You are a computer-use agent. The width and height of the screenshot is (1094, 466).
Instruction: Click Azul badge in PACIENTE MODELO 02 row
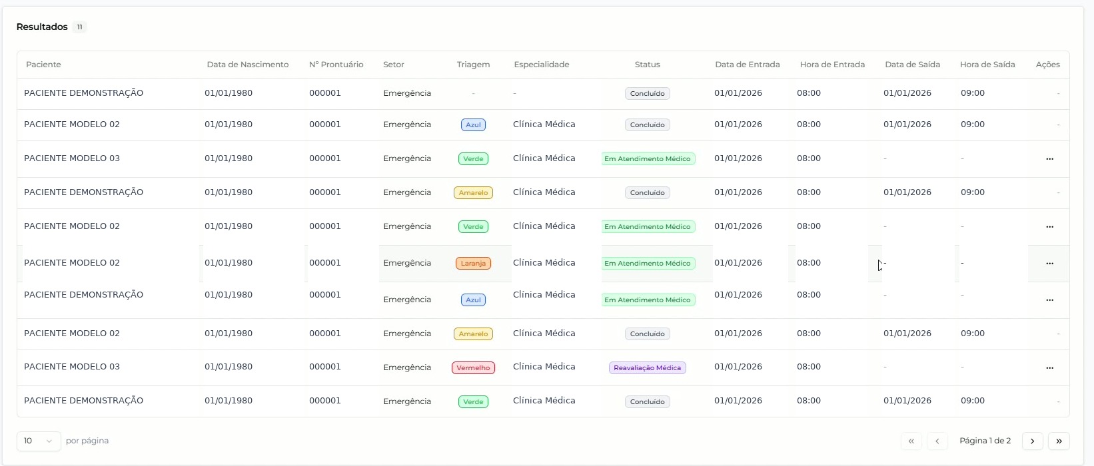click(x=473, y=125)
